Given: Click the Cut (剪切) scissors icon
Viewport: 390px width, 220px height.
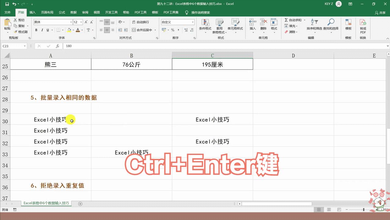Looking at the screenshot, I should coord(15,20).
